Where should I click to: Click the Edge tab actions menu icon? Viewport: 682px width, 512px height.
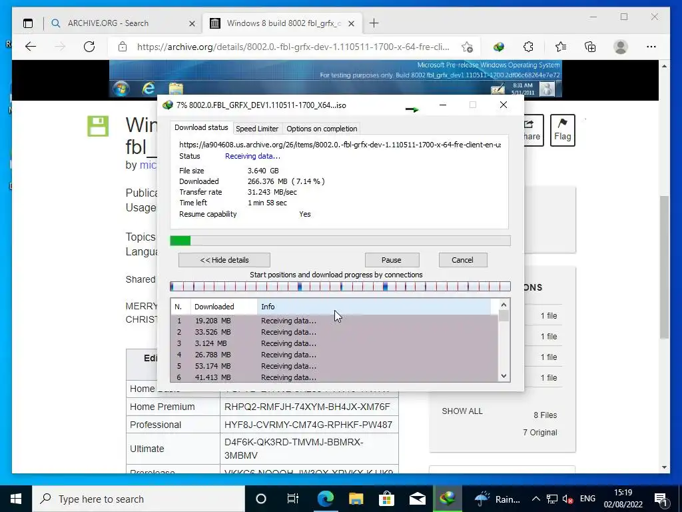pyautogui.click(x=28, y=23)
